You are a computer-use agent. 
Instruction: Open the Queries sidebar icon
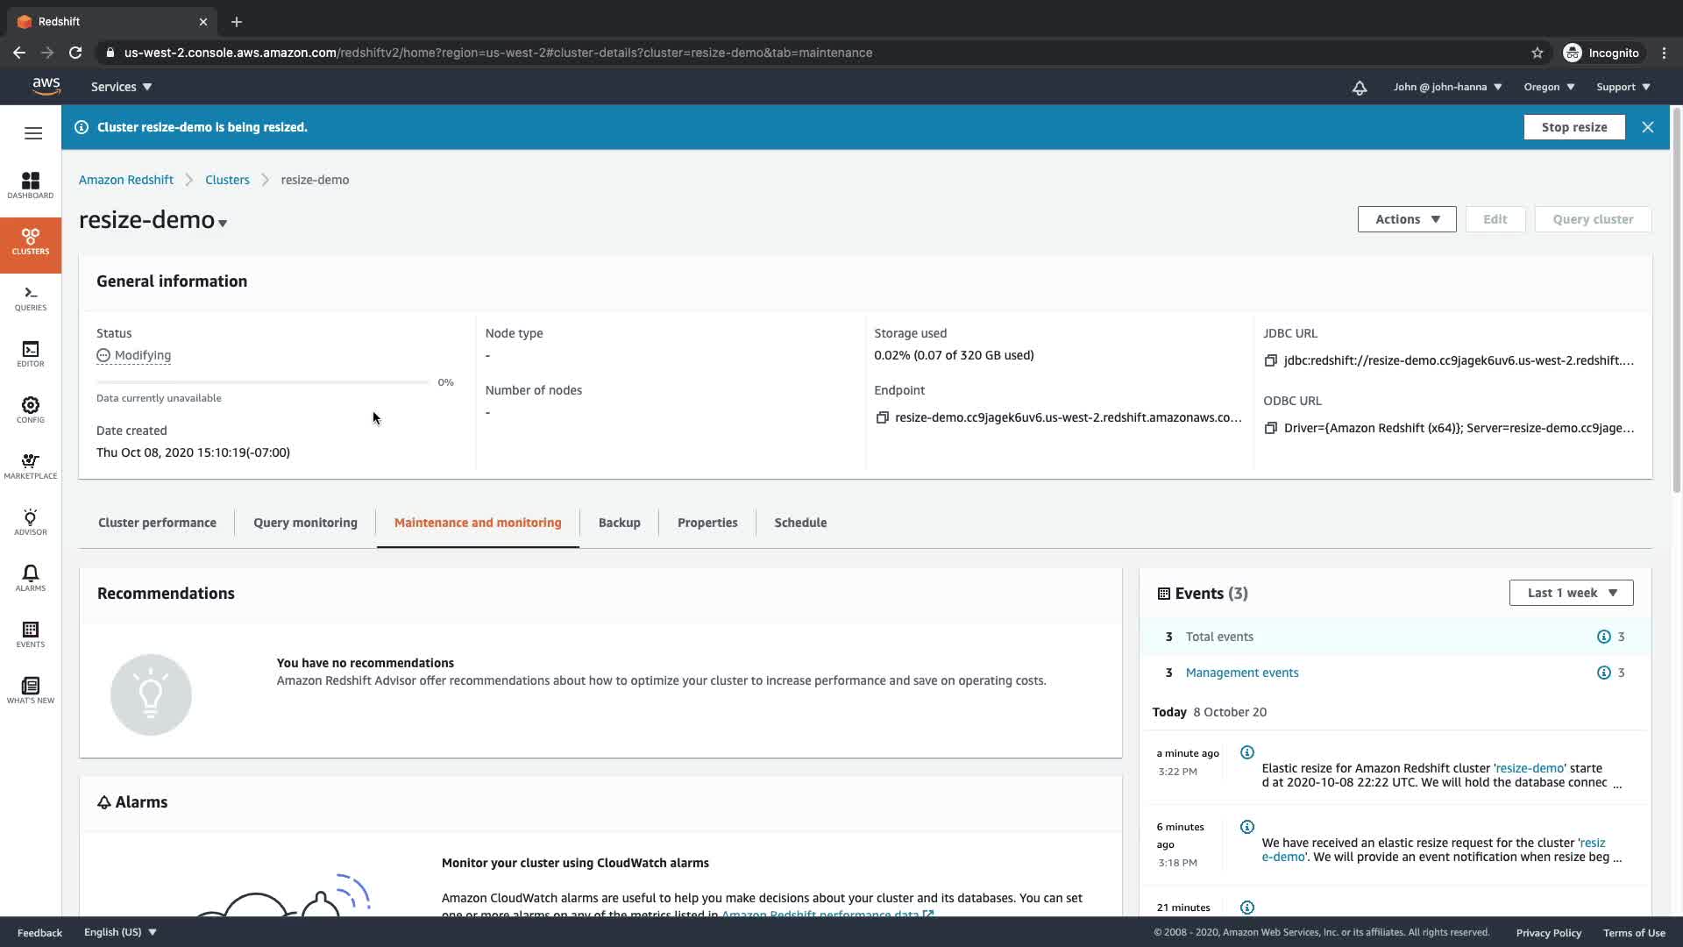[31, 297]
